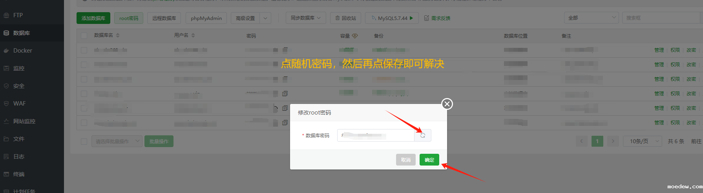
Task: Open the 同步数据库 dropdown
Action: (x=306, y=18)
